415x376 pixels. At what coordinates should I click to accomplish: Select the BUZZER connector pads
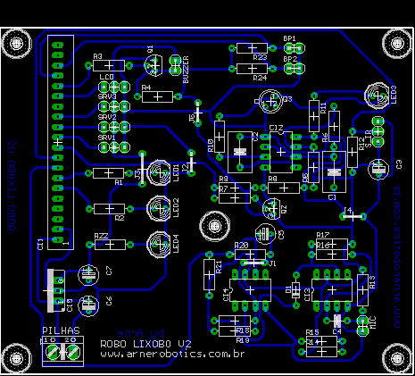point(175,65)
